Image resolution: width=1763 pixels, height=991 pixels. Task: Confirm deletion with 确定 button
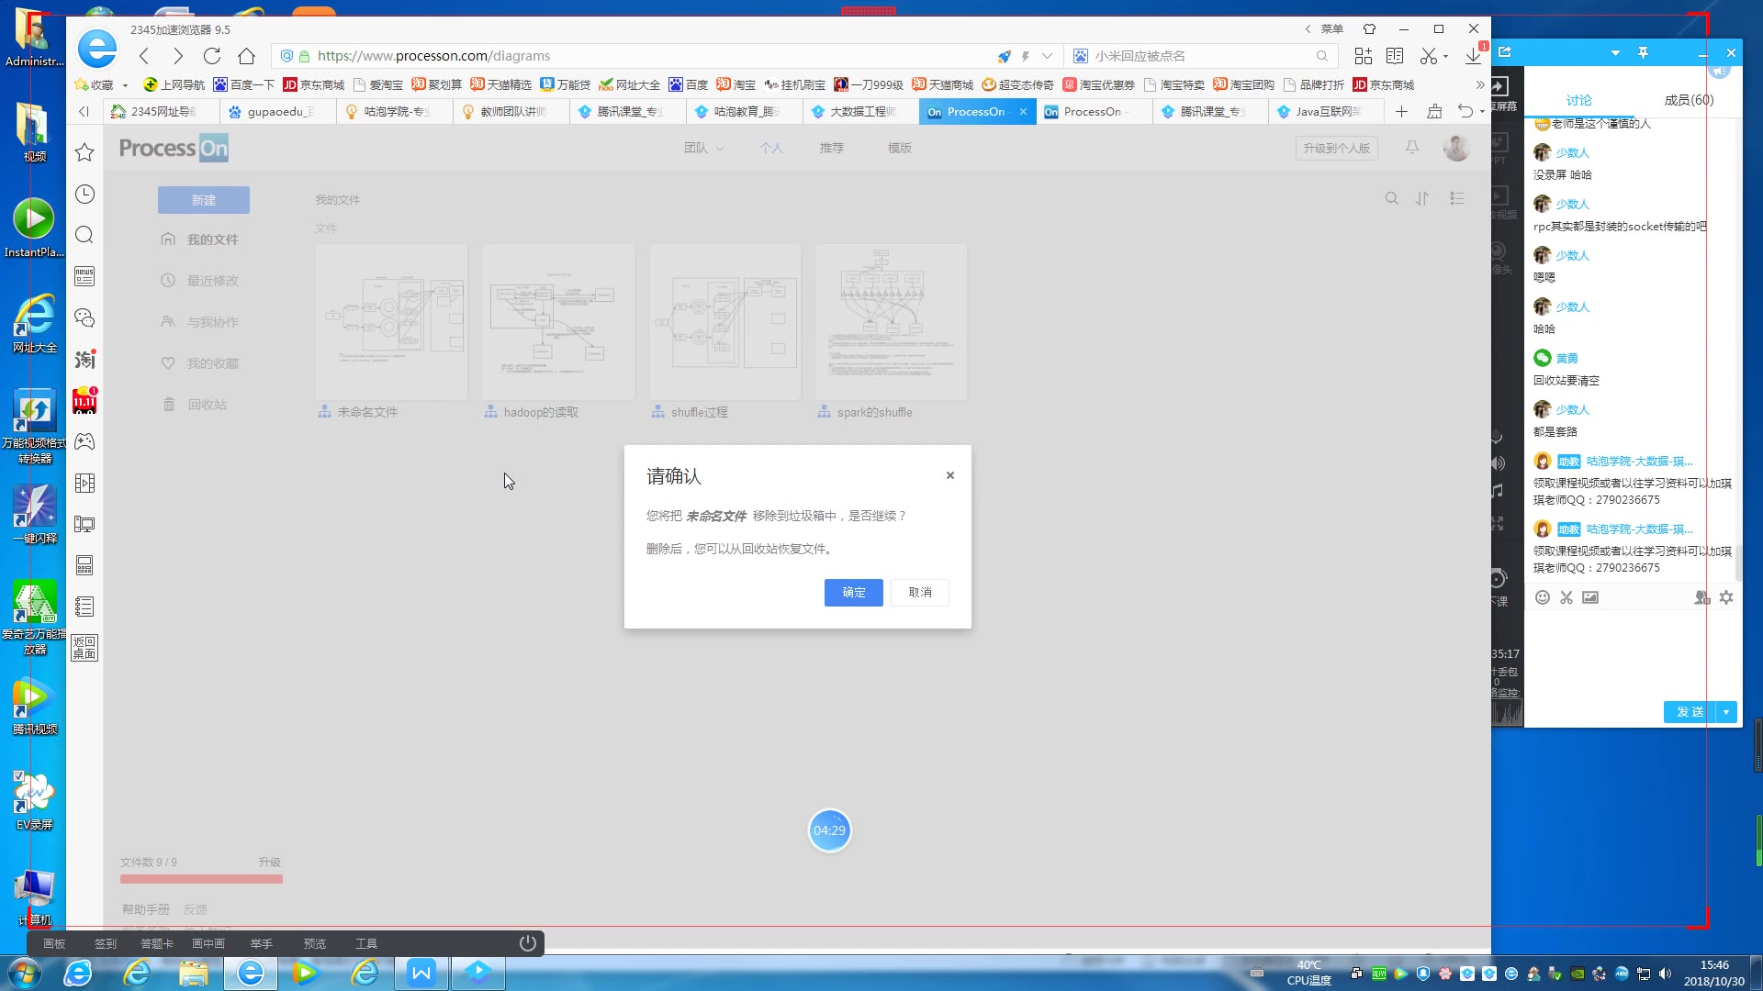tap(853, 593)
